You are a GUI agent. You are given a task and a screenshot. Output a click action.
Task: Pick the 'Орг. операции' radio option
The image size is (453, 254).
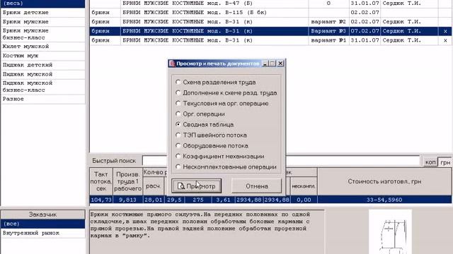coord(200,114)
